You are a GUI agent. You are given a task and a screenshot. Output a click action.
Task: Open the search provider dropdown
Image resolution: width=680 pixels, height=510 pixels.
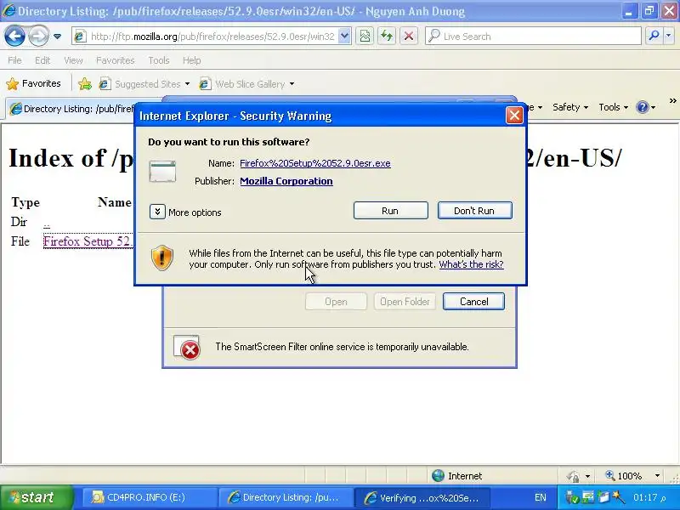[x=669, y=37]
